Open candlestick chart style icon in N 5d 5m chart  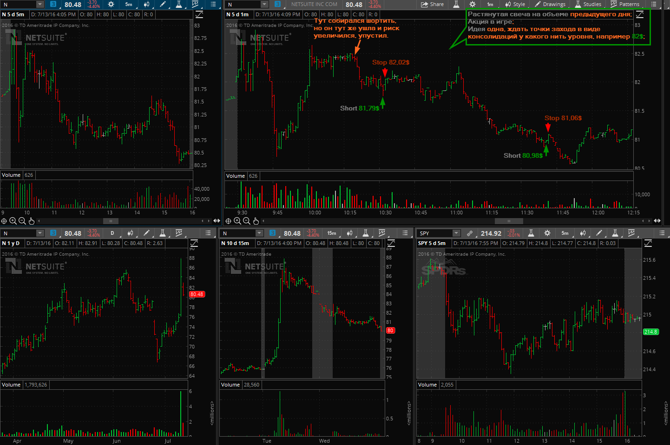tap(146, 4)
